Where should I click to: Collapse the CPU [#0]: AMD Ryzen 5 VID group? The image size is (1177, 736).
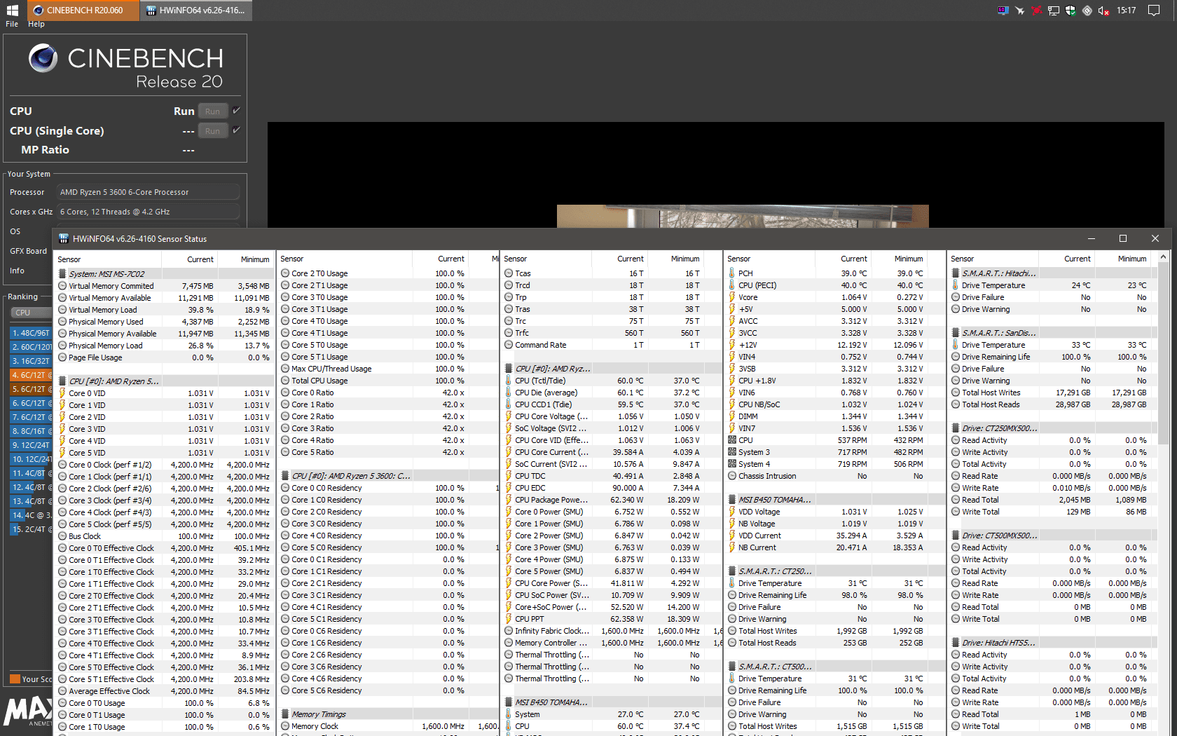62,381
